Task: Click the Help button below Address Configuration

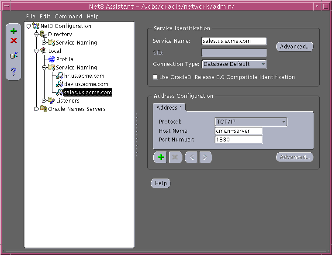Action: pyautogui.click(x=161, y=183)
